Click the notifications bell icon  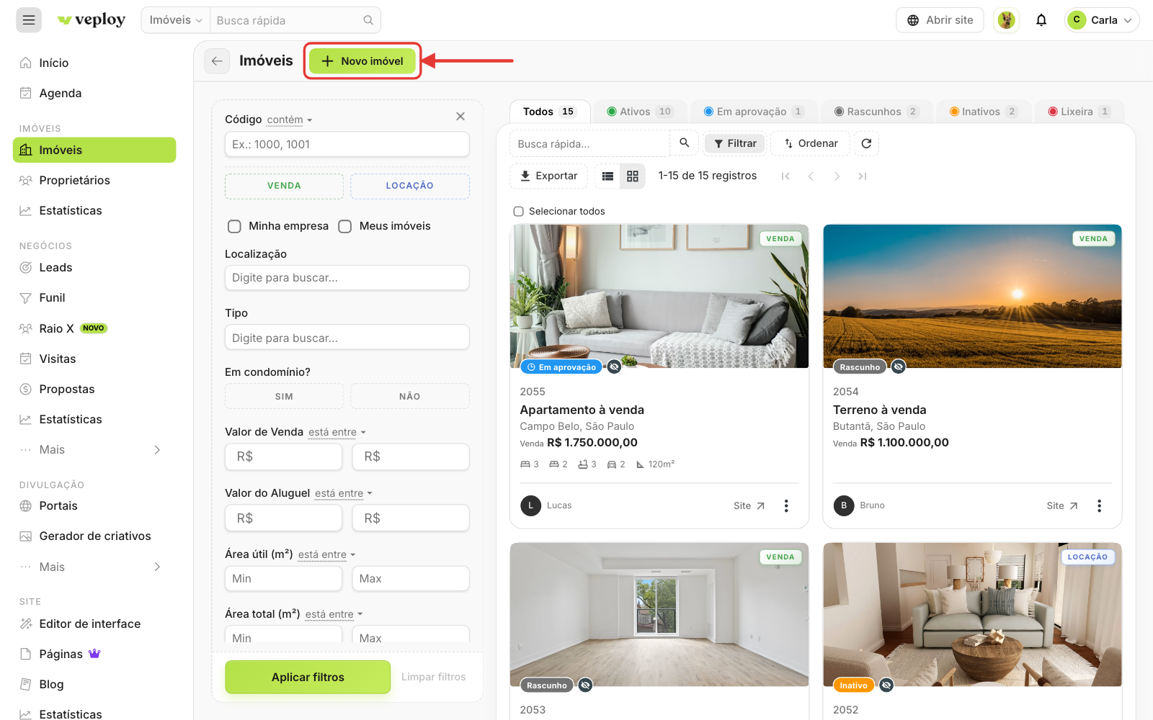(x=1041, y=20)
